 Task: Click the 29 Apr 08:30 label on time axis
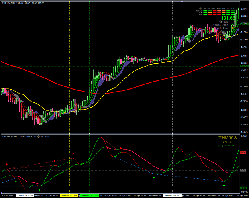point(214,196)
